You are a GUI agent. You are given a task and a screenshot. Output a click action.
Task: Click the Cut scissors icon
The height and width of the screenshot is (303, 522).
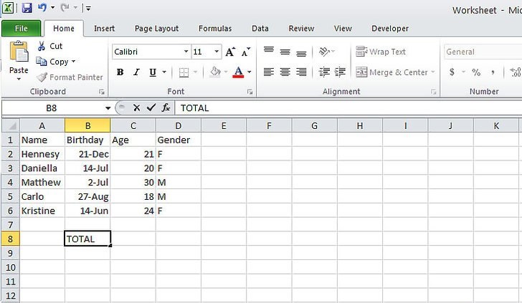(42, 46)
